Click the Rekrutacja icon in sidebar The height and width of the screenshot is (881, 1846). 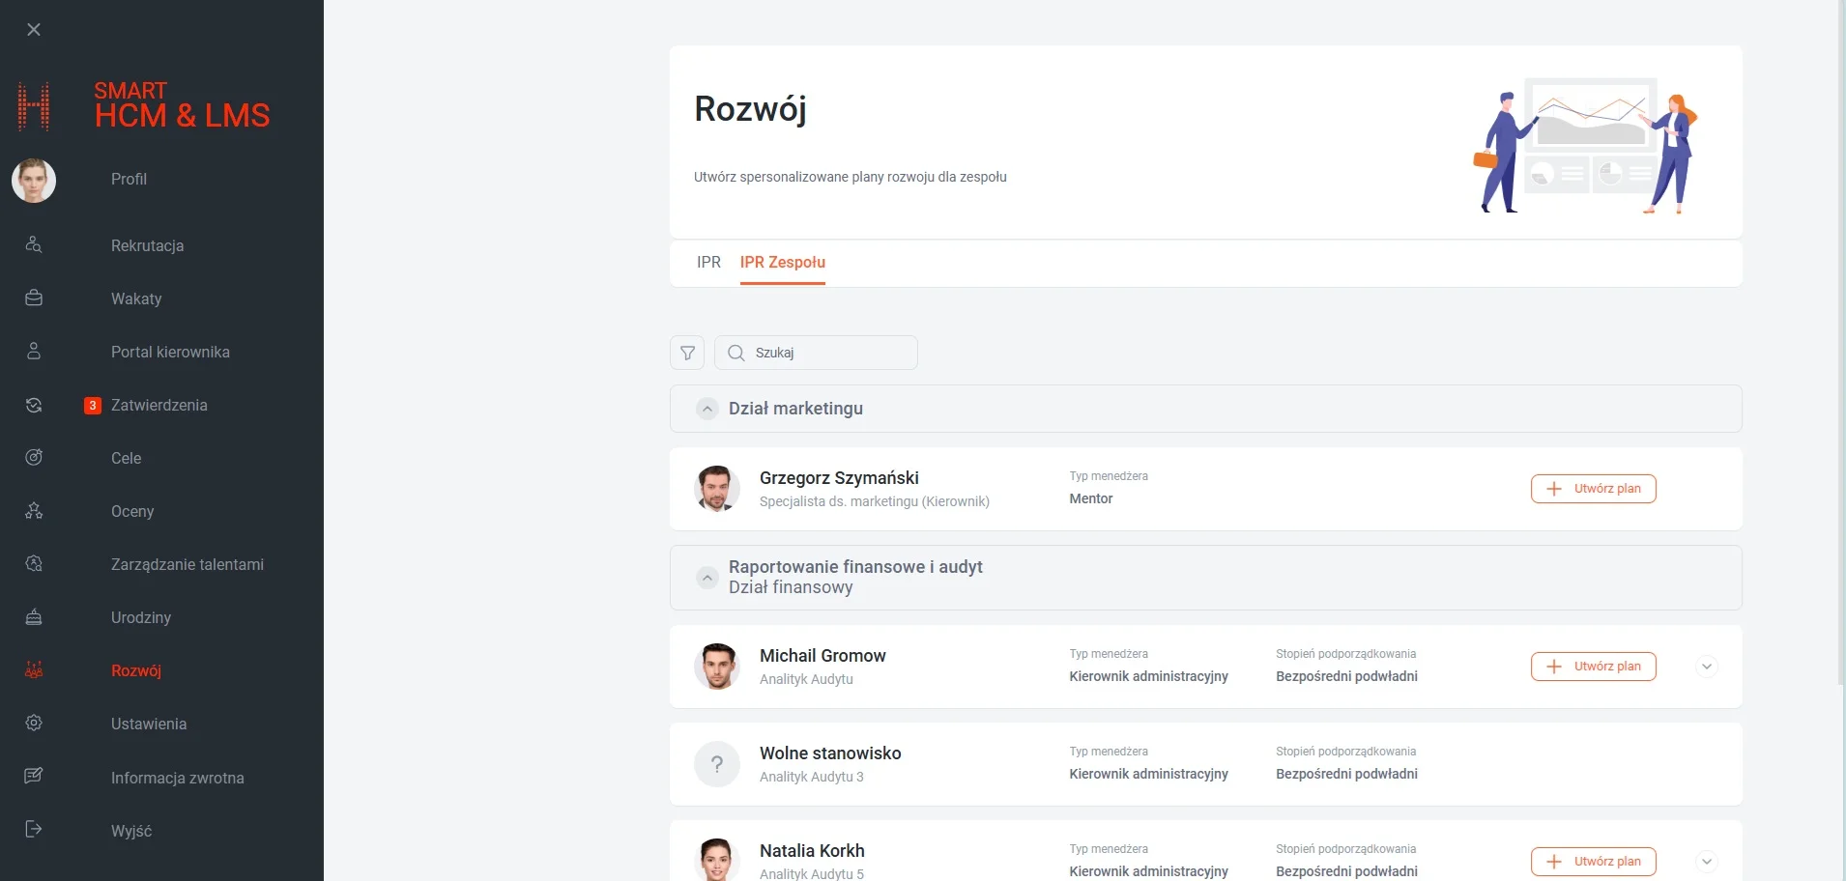(34, 245)
